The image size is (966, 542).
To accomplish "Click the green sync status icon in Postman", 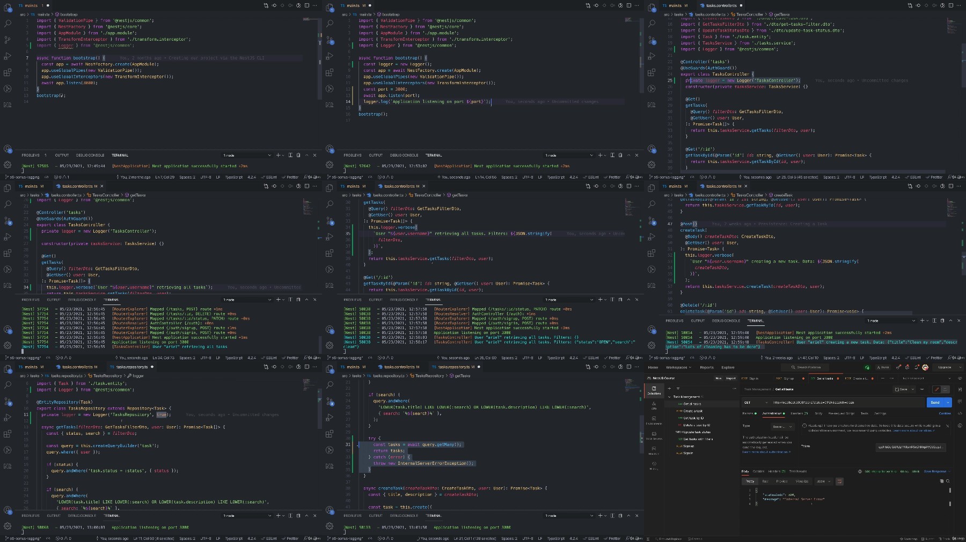I will click(867, 367).
